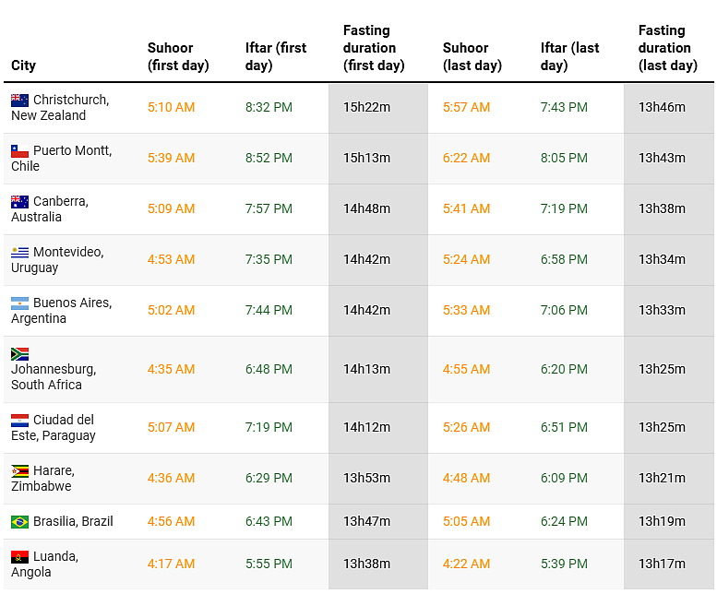Sort by Suhoor (first day) header
The image size is (717, 594).
click(178, 56)
